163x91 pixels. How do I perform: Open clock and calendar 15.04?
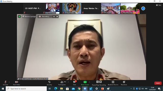(x=152, y=89)
